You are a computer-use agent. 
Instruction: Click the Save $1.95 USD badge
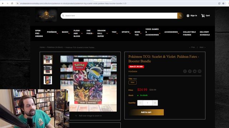point(136,66)
